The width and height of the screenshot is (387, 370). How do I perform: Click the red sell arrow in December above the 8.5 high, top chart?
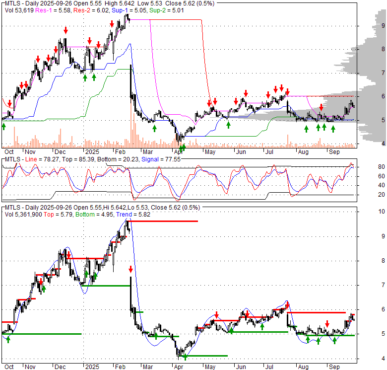coord(65,31)
